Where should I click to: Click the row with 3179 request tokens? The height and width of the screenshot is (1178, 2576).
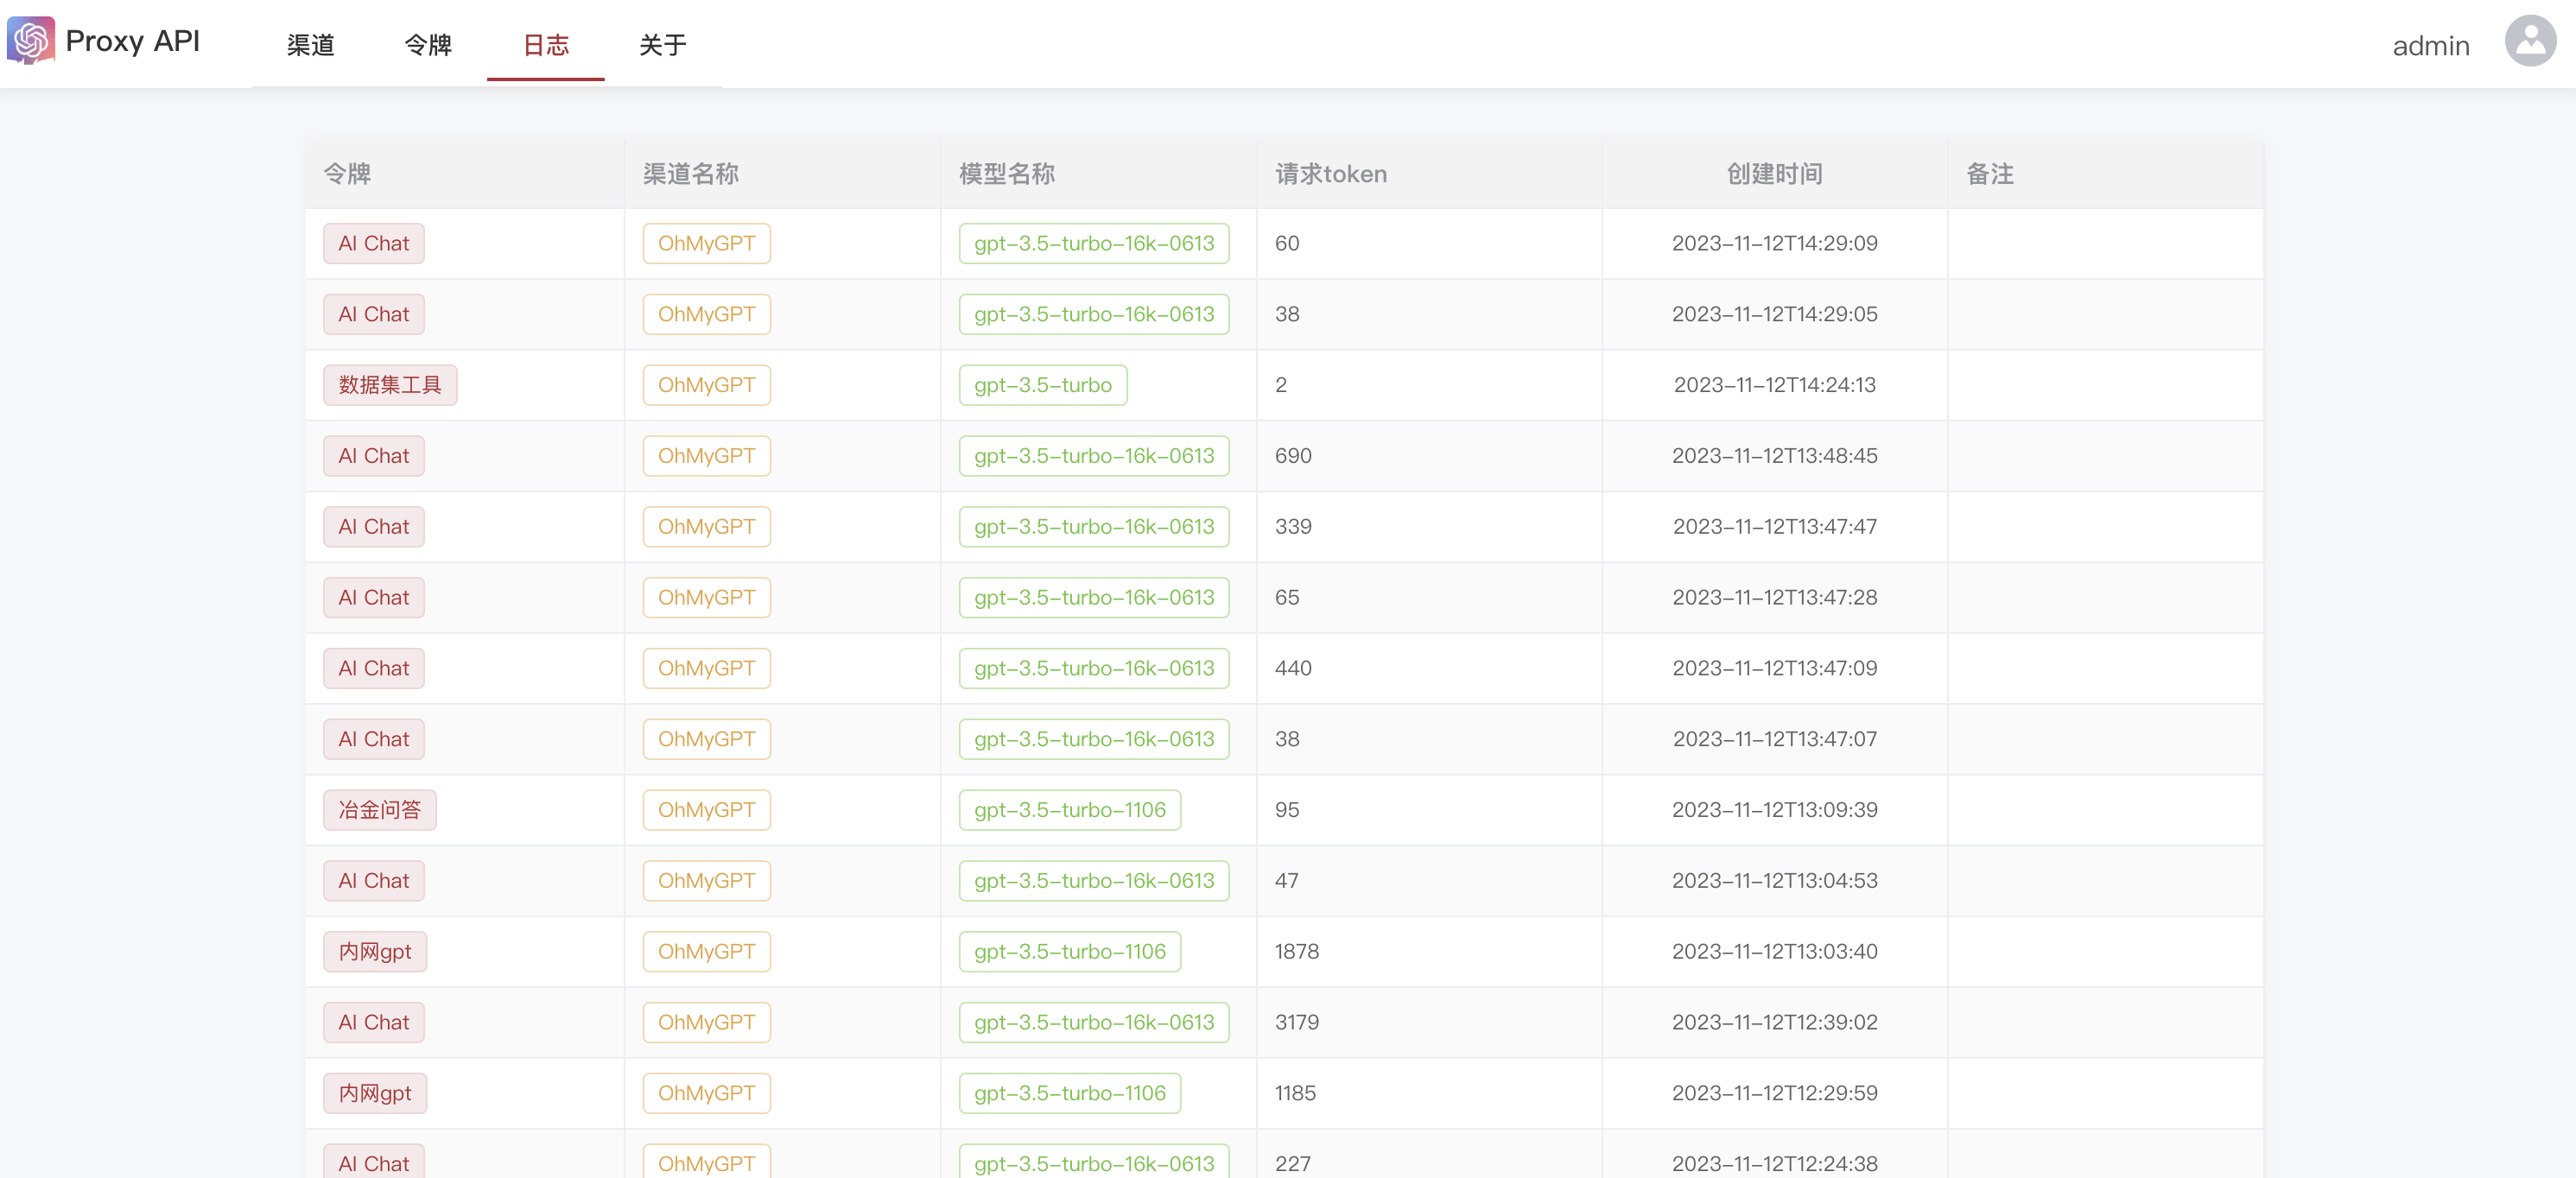coord(1296,1022)
